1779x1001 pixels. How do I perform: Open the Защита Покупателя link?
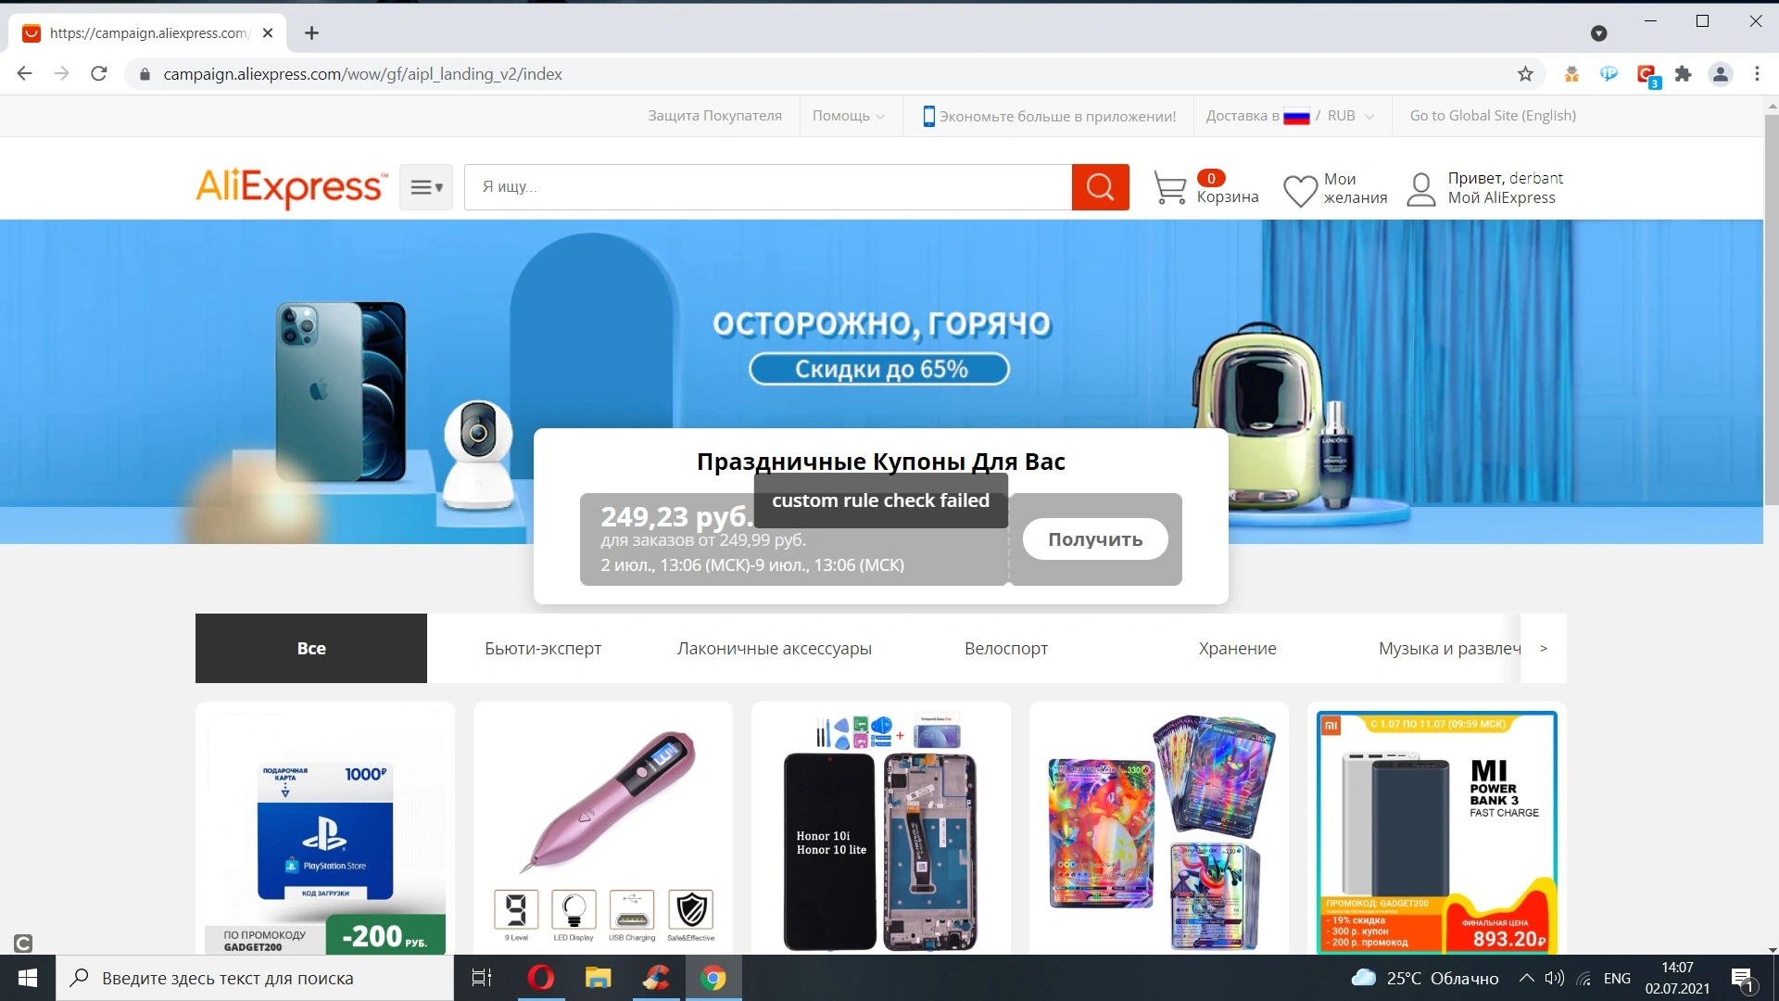714,116
